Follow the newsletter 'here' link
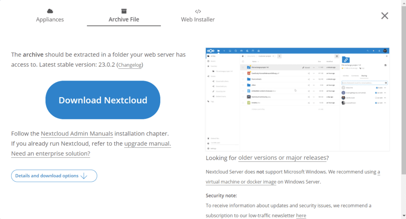406x219 pixels. click(x=301, y=216)
